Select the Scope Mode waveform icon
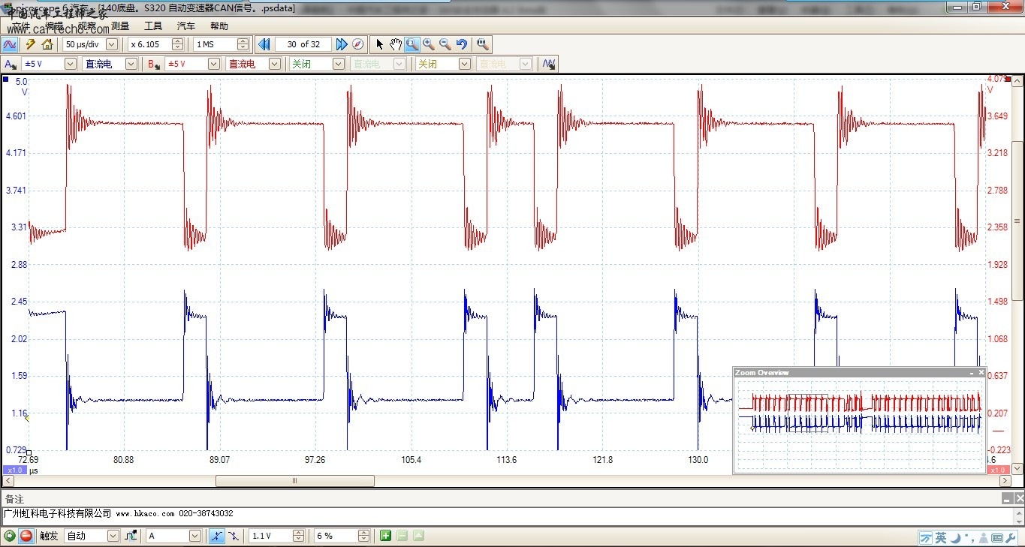 11,44
